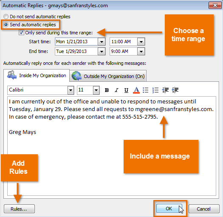Switch to Inside My Organization tab
The width and height of the screenshot is (223, 217).
click(37, 75)
